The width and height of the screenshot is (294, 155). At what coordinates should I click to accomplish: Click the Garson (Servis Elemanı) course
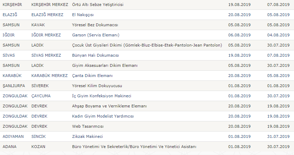[95, 35]
